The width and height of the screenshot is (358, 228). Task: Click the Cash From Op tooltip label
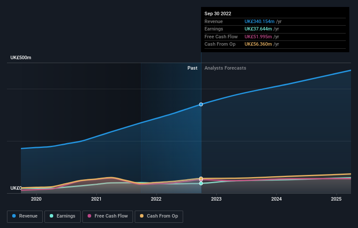click(x=220, y=44)
